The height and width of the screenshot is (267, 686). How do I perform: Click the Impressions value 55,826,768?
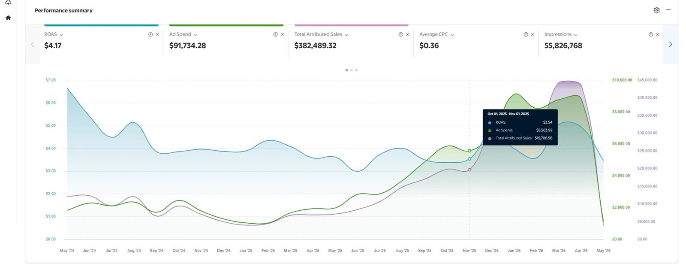[x=563, y=46]
